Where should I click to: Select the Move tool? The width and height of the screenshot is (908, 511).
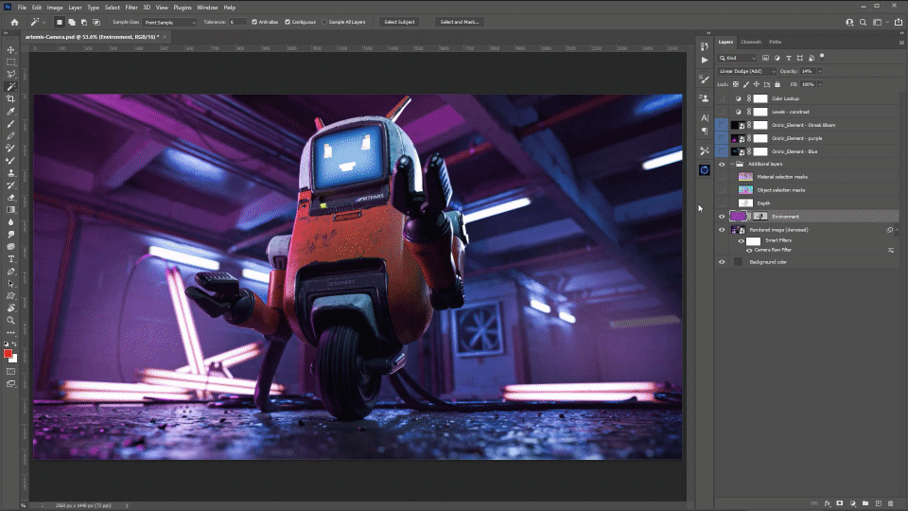point(10,49)
